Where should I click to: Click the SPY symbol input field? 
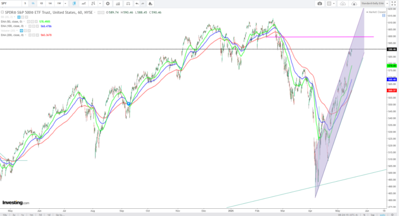(11, 3)
